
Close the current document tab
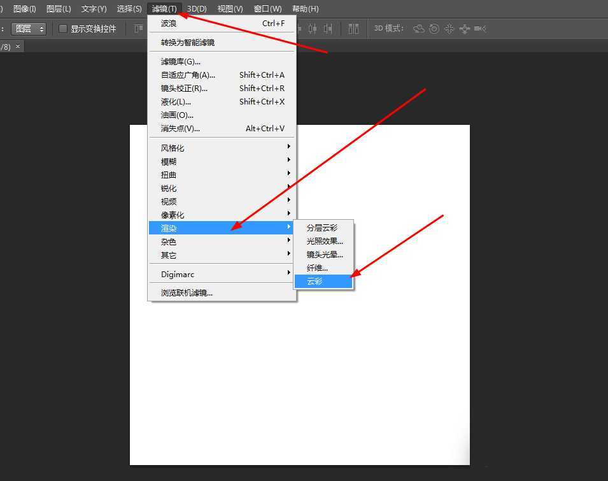coord(17,46)
